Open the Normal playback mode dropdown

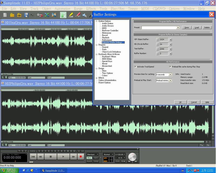(108, 154)
